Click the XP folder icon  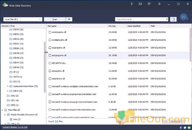pos(11,72)
